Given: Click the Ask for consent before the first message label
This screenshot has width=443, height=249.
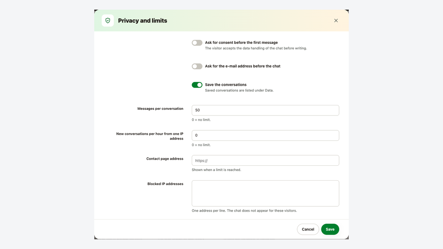Looking at the screenshot, I should (x=241, y=43).
